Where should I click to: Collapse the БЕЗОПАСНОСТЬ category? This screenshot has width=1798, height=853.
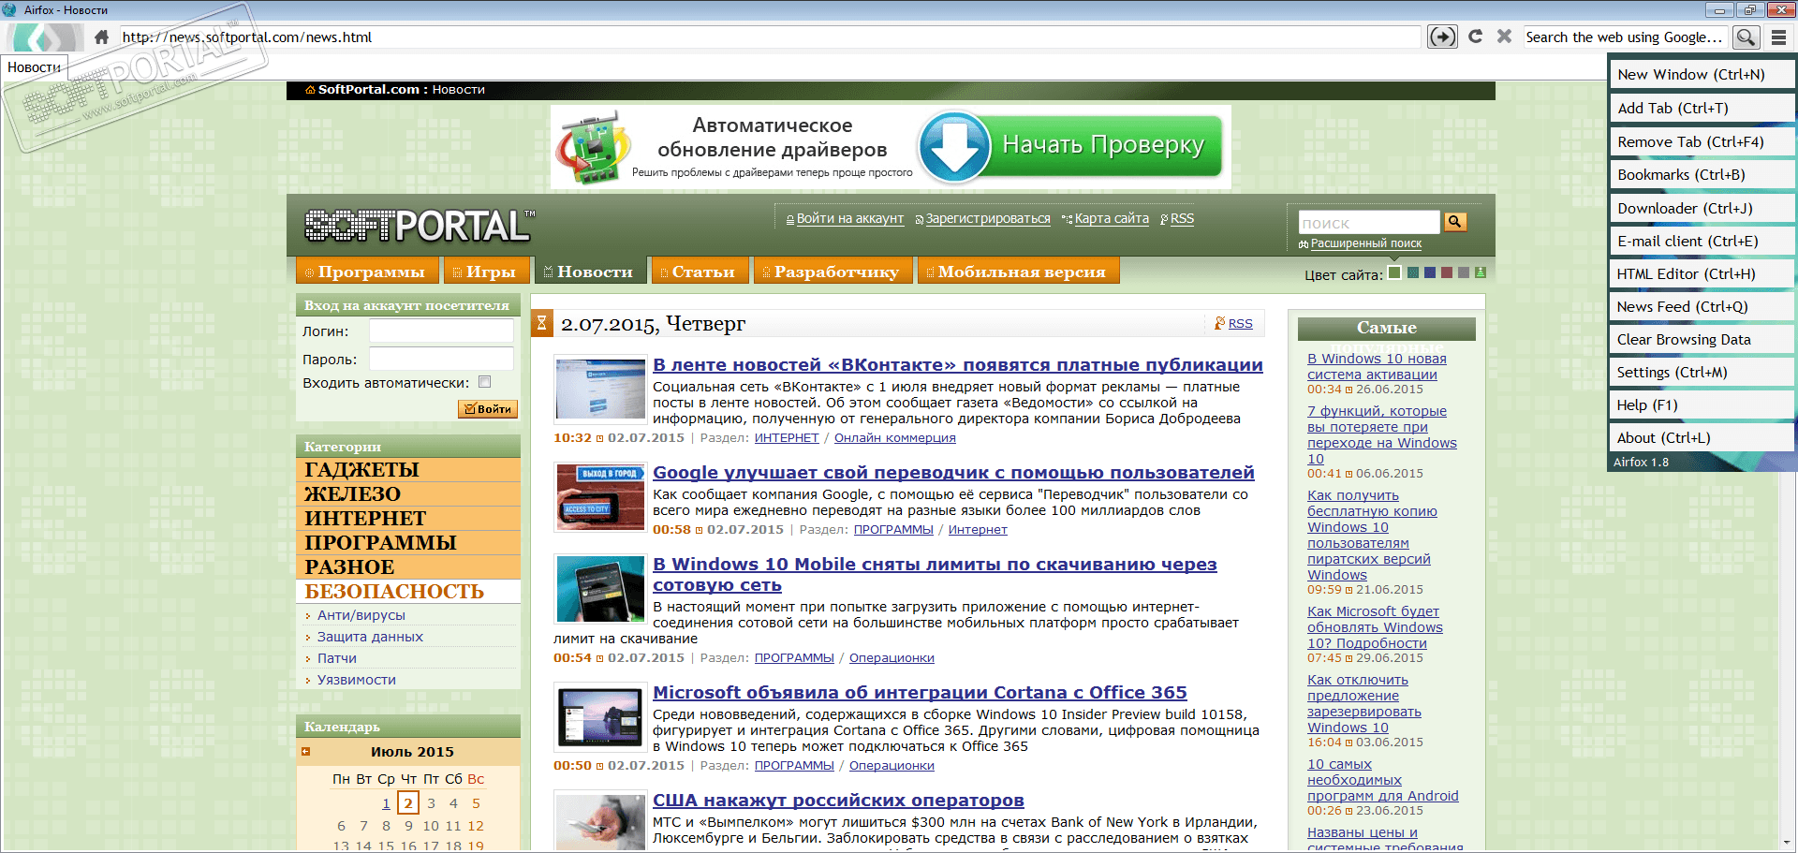[408, 591]
